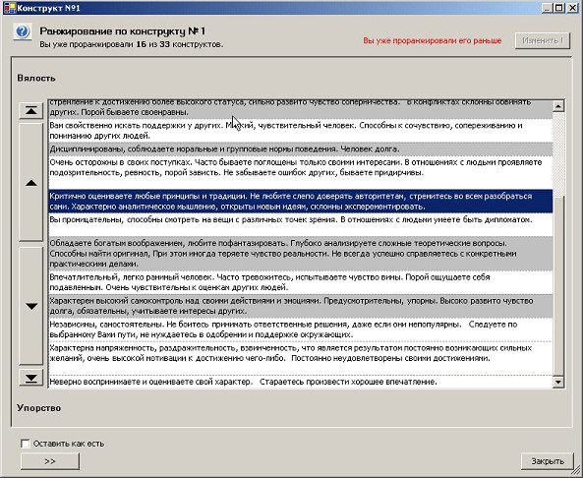
Task: Check the 'Оставить как есть' checkbox
Action: [26, 444]
